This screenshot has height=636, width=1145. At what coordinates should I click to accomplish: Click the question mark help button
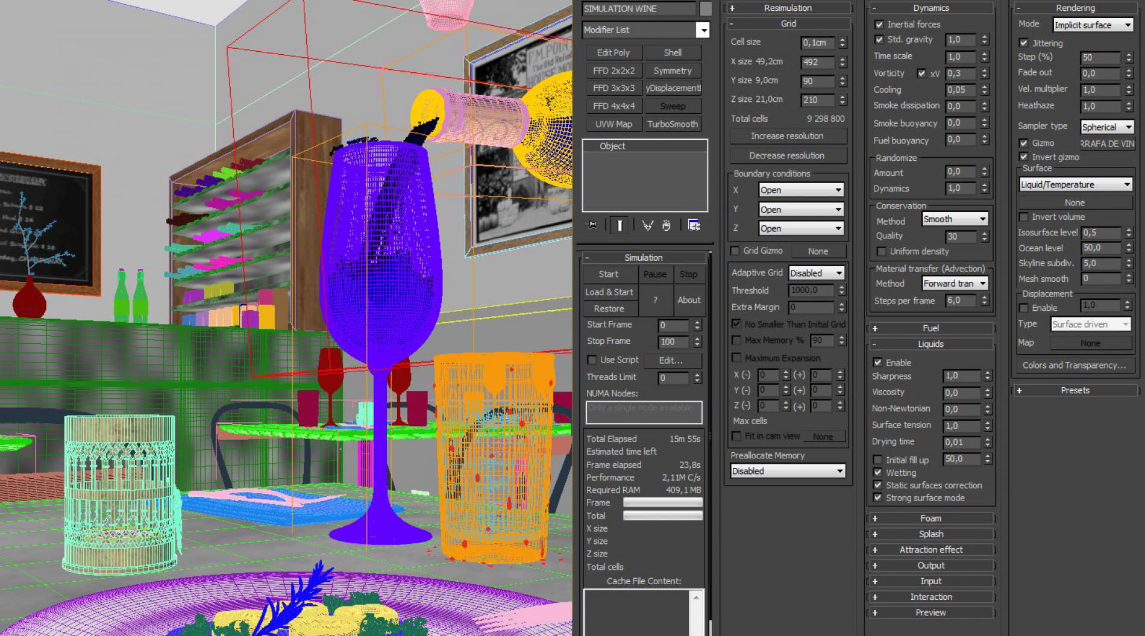(x=654, y=300)
